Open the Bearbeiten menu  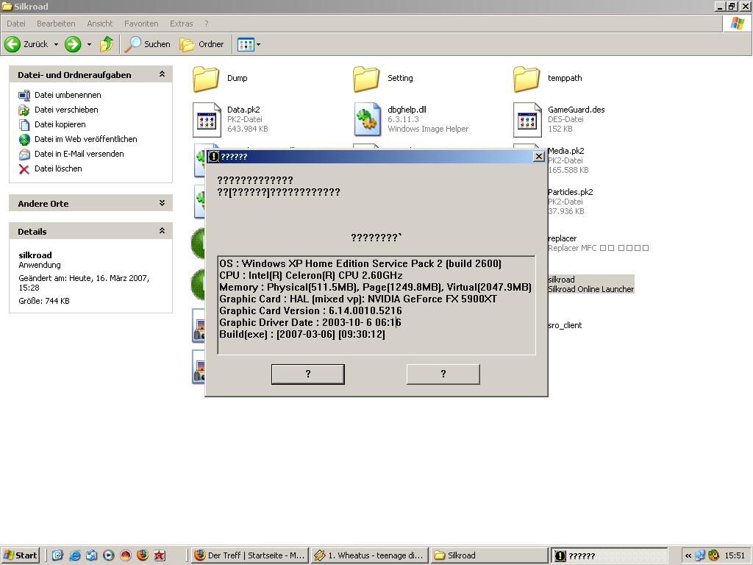pos(56,24)
